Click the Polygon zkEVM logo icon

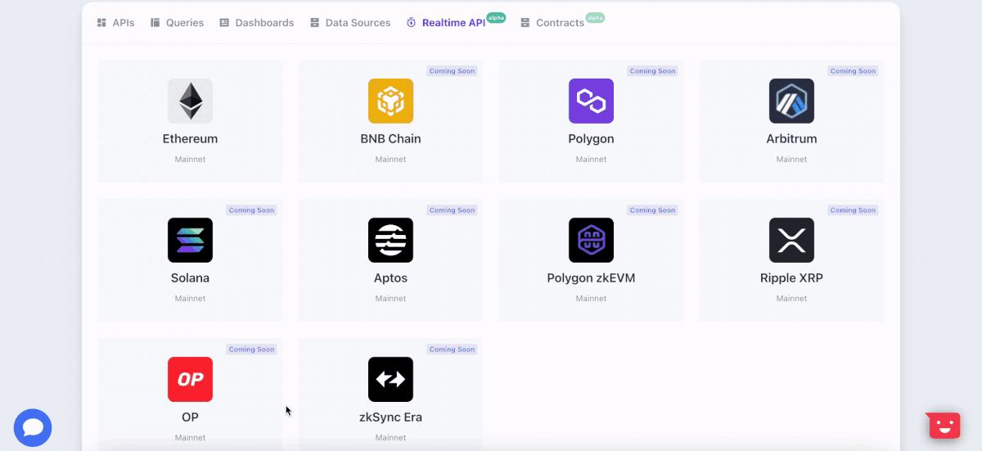click(591, 240)
